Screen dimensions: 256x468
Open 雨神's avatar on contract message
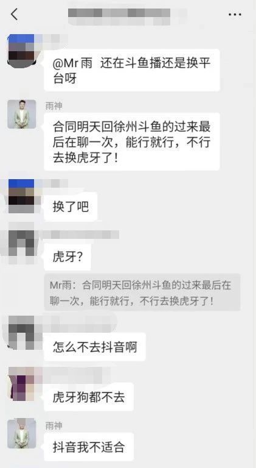pos(22,115)
